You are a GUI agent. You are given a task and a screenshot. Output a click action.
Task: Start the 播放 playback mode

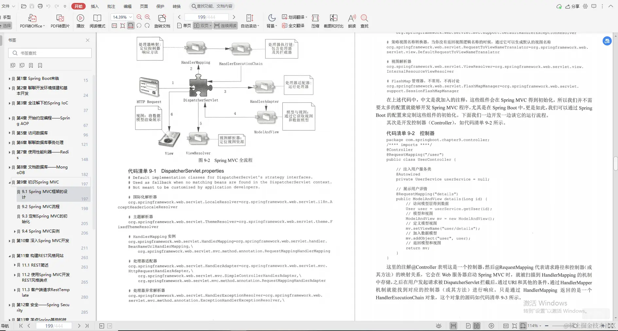tap(80, 20)
